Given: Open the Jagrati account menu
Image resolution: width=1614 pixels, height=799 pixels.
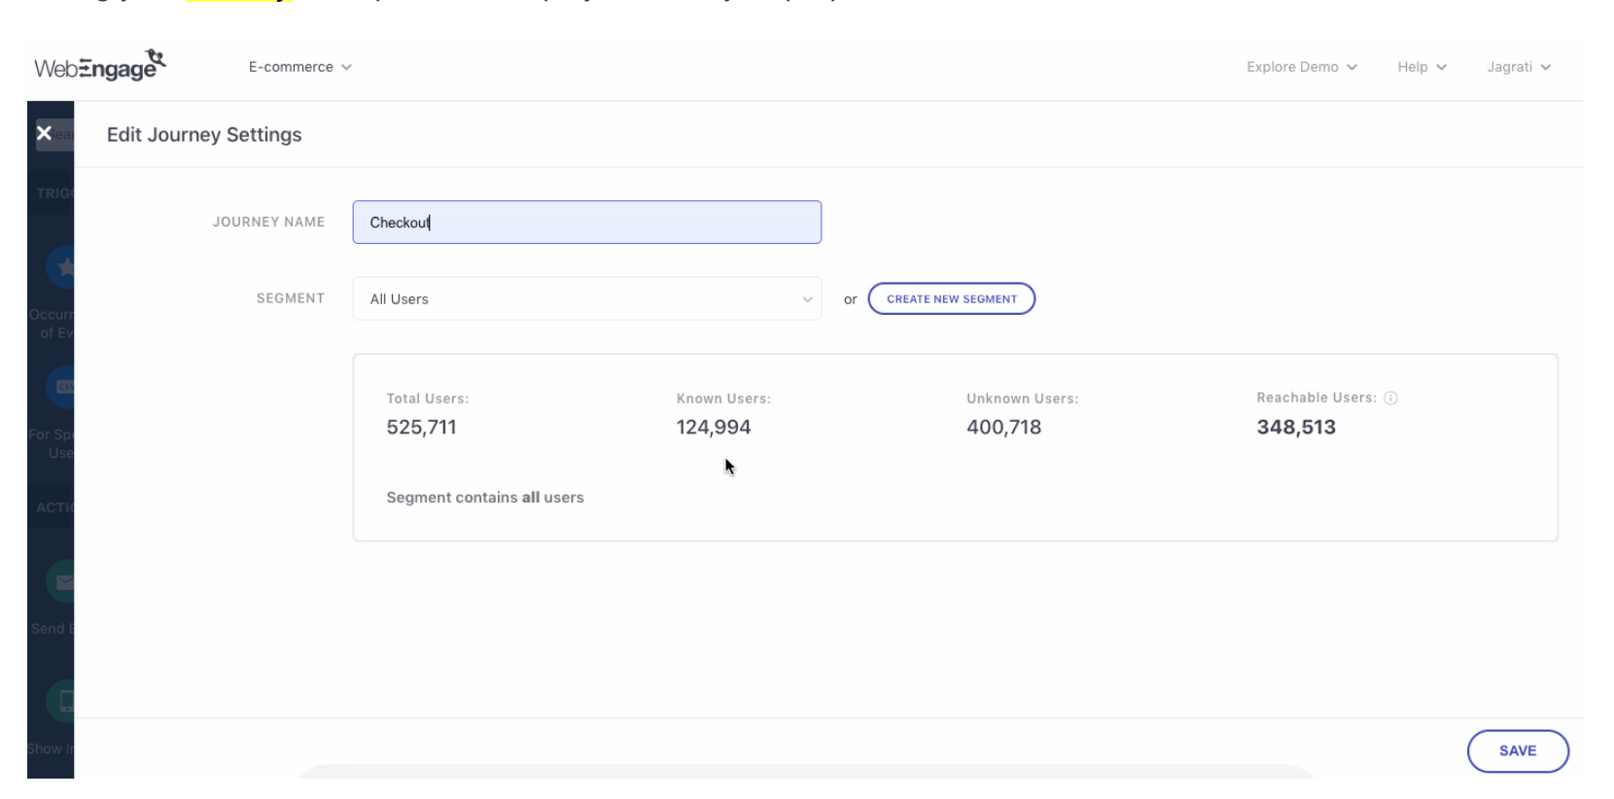Looking at the screenshot, I should coord(1518,67).
